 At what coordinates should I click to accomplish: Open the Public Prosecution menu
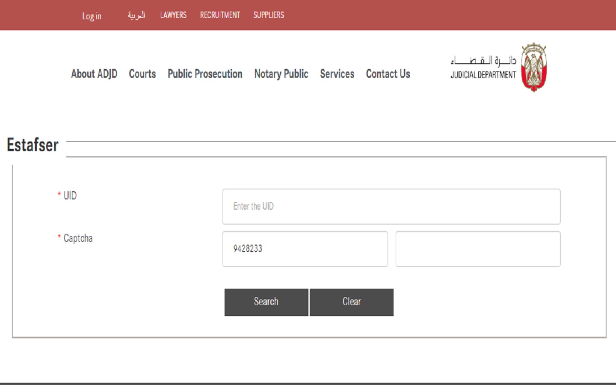tap(205, 74)
